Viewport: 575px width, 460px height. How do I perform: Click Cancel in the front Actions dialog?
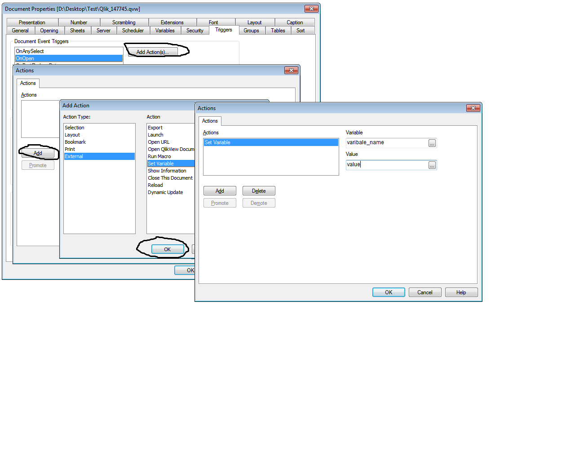pos(425,292)
